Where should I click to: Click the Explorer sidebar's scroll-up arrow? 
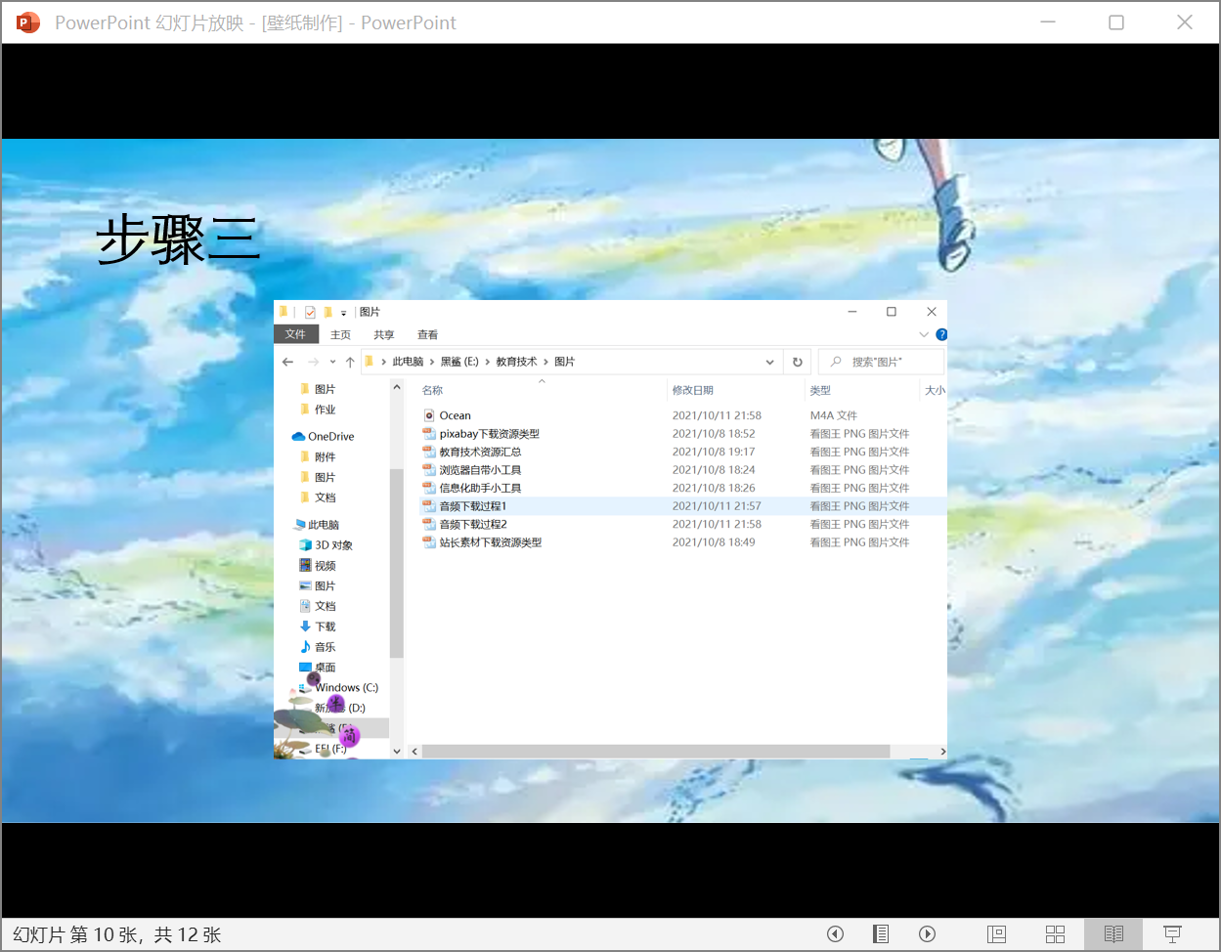[x=397, y=388]
